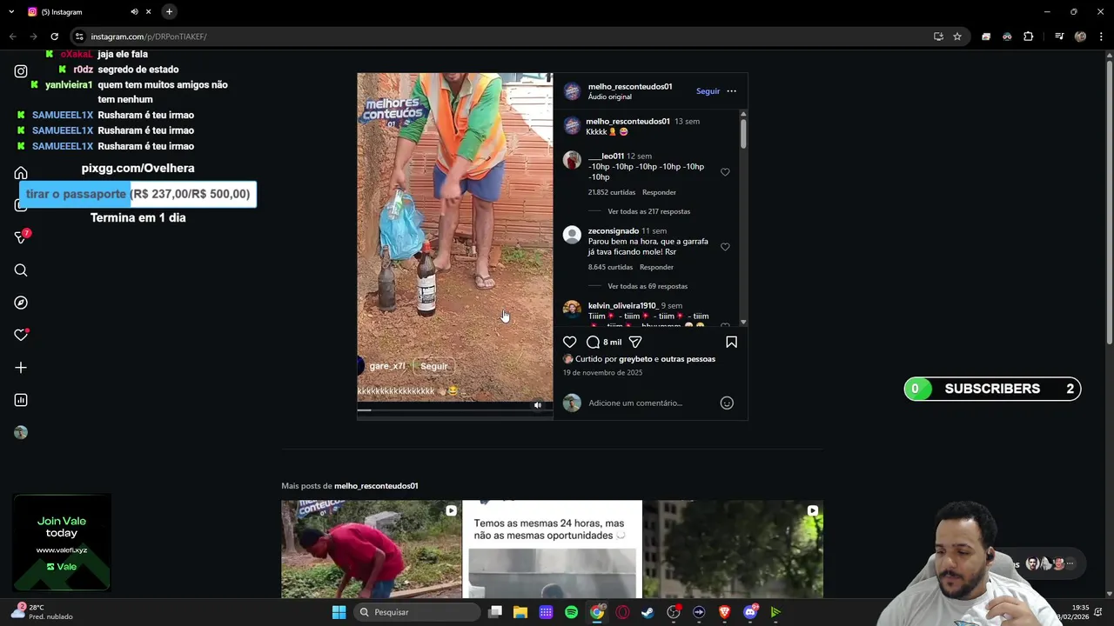This screenshot has width=1114, height=626.
Task: Like the zeconsignado comment
Action: coord(725,247)
